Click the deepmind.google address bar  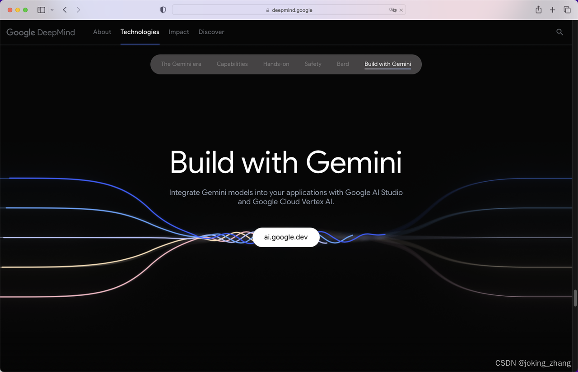[289, 10]
